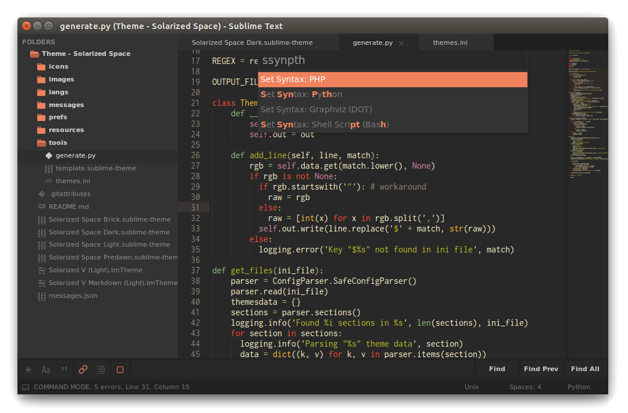Click the FOLDERS sidebar heading
The width and height of the screenshot is (628, 413).
point(38,42)
